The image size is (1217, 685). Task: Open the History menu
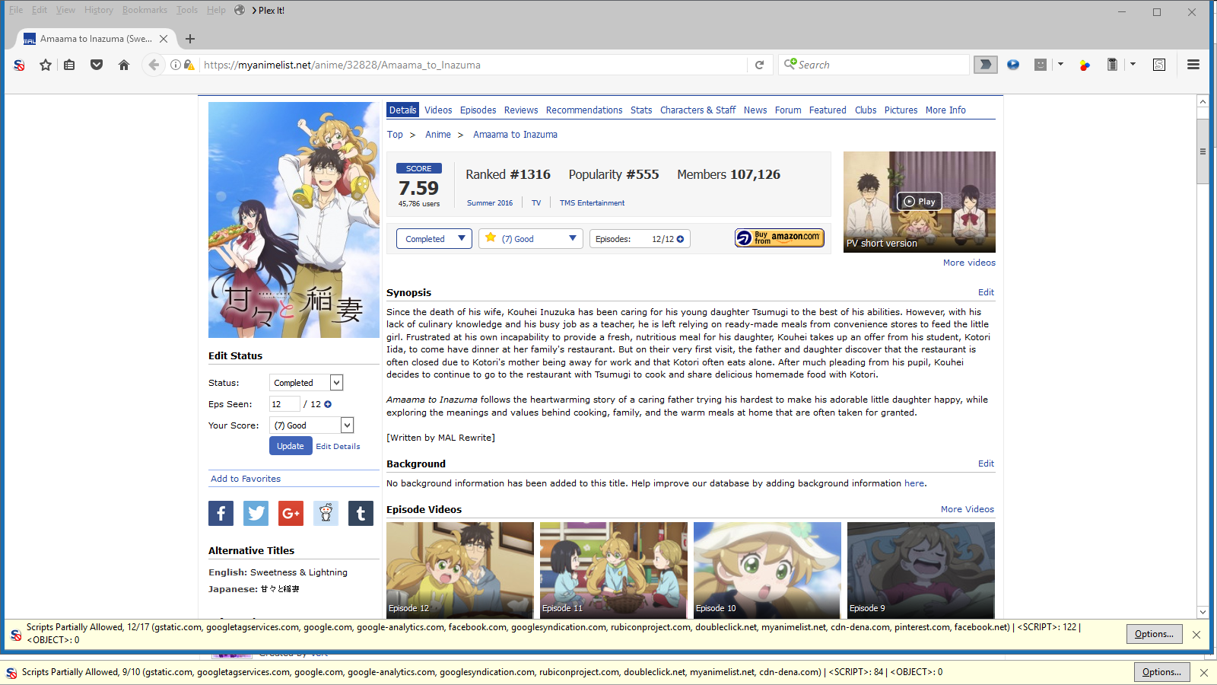click(98, 10)
